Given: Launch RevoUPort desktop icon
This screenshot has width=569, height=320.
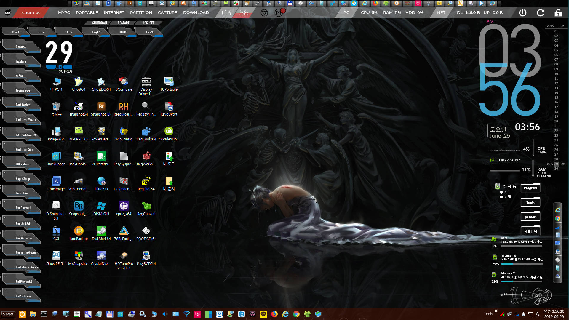Looking at the screenshot, I should click(x=169, y=109).
